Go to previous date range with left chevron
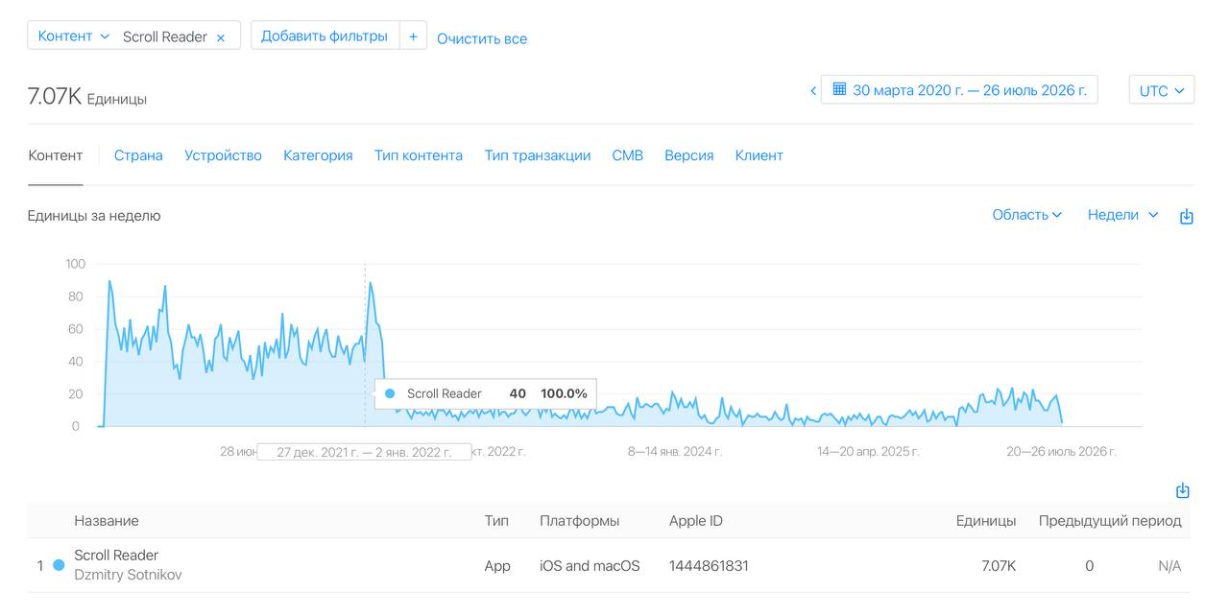The width and height of the screenshot is (1229, 616). click(813, 90)
